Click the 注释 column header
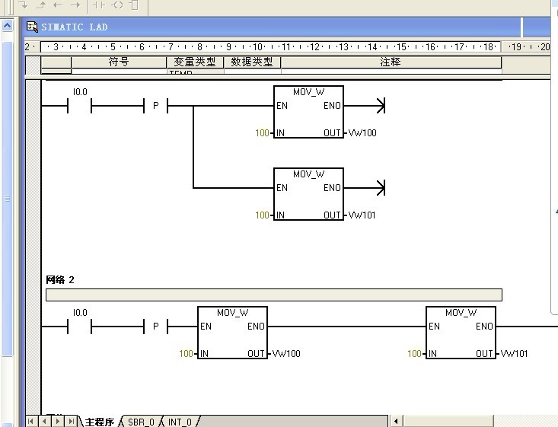Image resolution: width=558 pixels, height=427 pixels. [x=391, y=62]
